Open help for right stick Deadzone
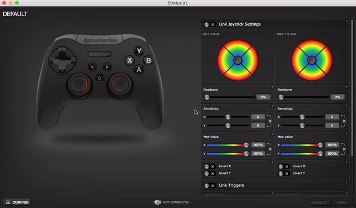The image size is (356, 208). [347, 87]
